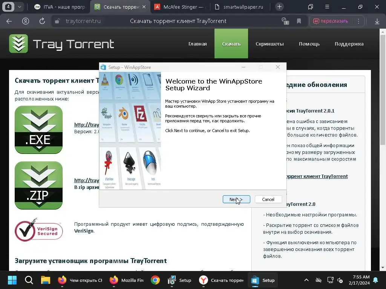Click the muted volume tray icon
This screenshot has width=386, height=289.
click(340, 280)
